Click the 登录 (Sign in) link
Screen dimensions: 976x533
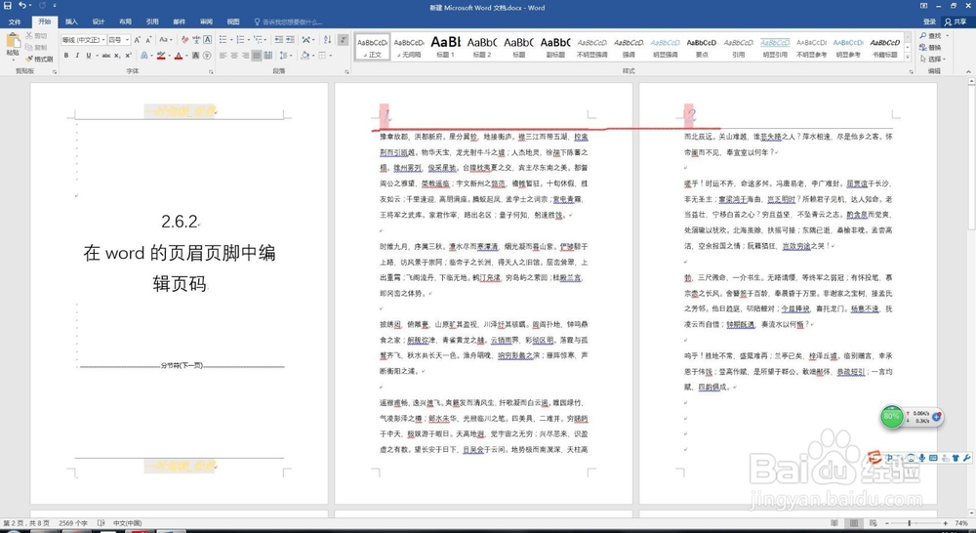929,21
